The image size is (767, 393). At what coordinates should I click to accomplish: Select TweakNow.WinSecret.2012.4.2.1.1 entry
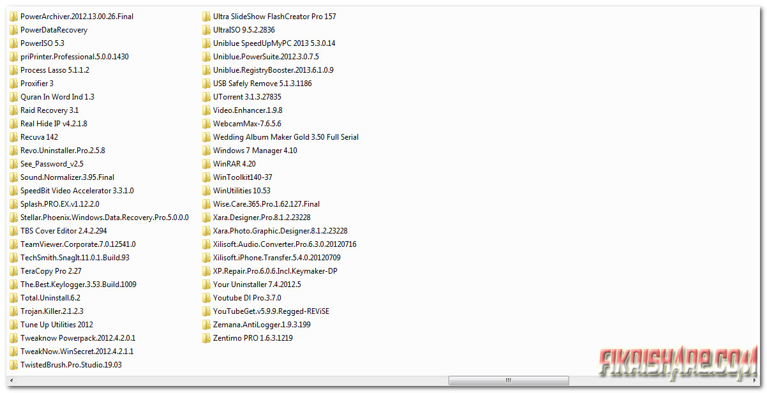tap(77, 352)
